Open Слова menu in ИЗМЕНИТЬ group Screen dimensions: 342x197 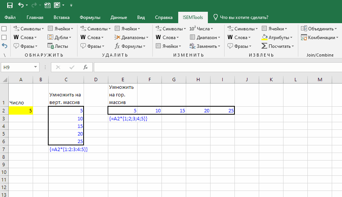click(167, 38)
